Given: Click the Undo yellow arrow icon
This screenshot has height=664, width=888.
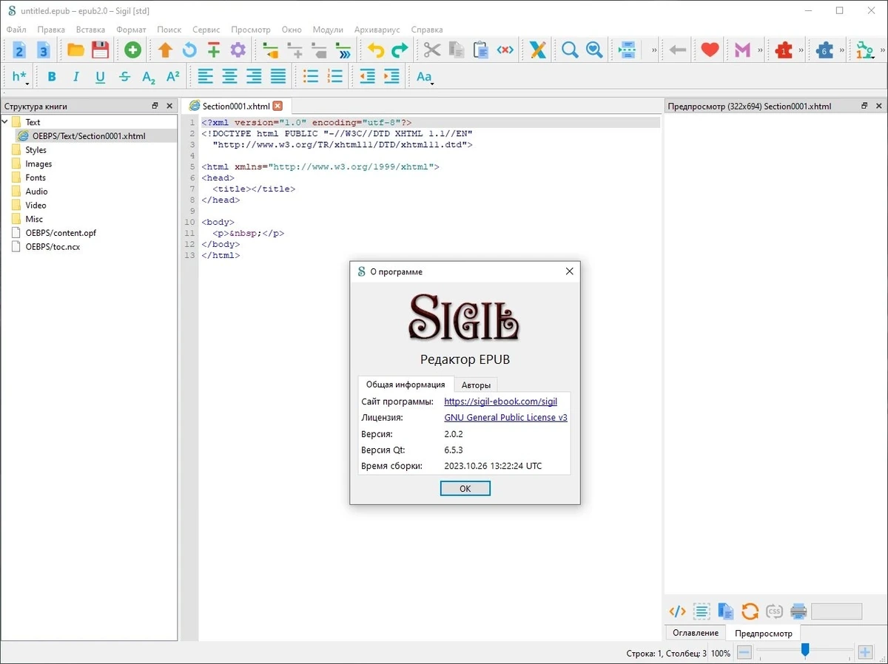Looking at the screenshot, I should click(376, 50).
